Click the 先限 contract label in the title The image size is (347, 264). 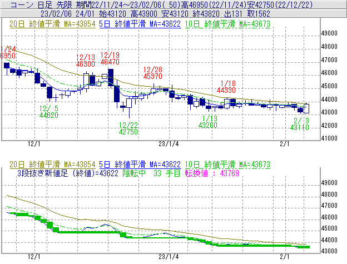(x=65, y=4)
